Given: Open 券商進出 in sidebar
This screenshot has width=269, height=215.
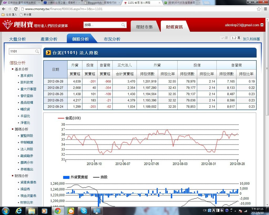Looking at the screenshot, I should (x=27, y=169).
